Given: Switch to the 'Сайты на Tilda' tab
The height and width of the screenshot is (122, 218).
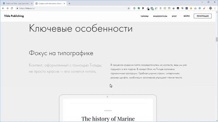Looking at the screenshot, I should [17, 3].
